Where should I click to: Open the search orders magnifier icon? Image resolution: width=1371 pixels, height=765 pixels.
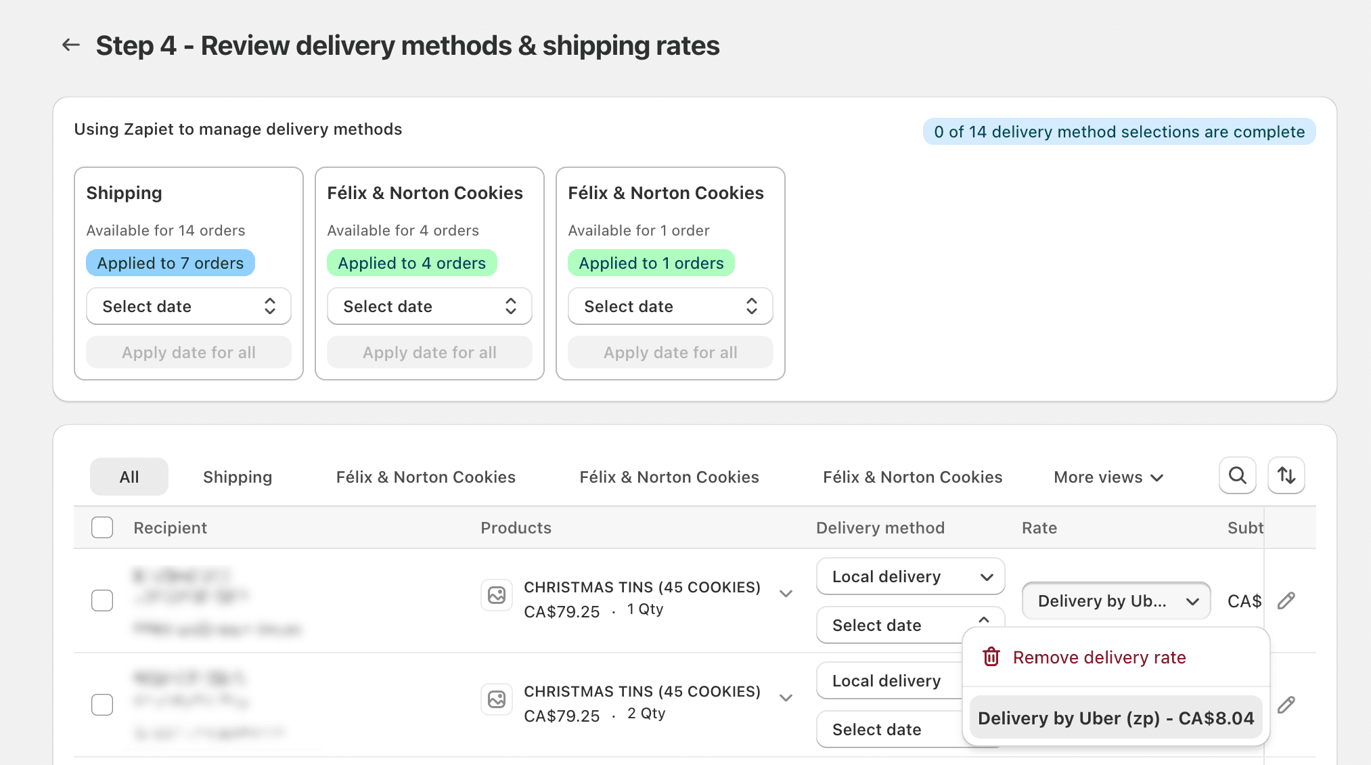click(1237, 476)
